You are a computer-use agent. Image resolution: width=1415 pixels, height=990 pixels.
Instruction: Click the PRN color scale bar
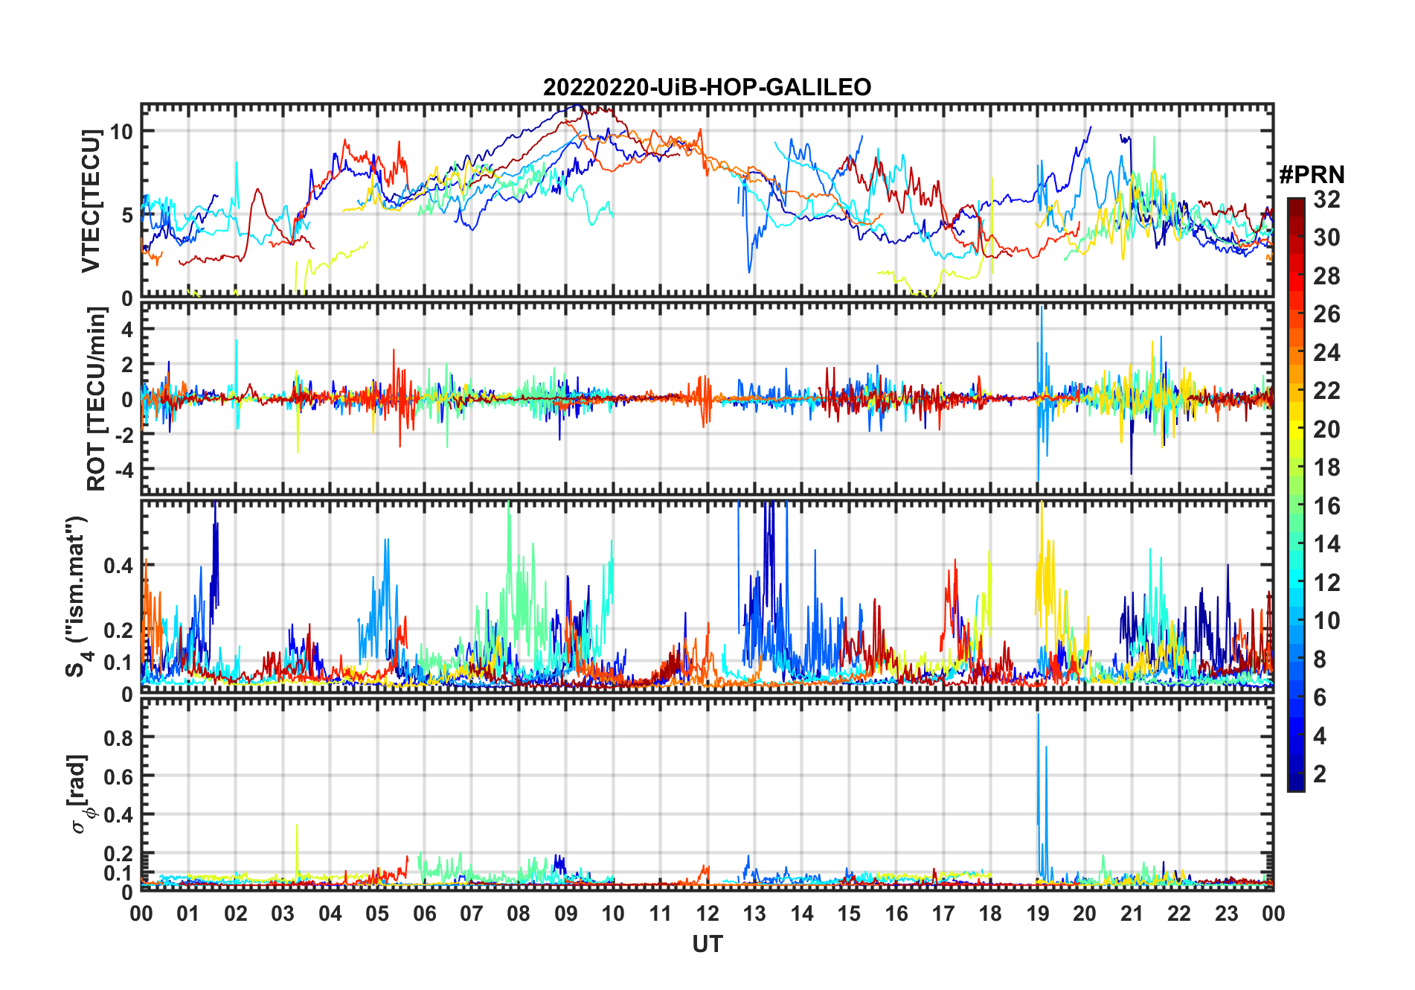(x=1296, y=494)
